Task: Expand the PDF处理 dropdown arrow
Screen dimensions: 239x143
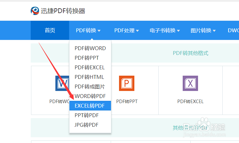Action: pos(137,31)
